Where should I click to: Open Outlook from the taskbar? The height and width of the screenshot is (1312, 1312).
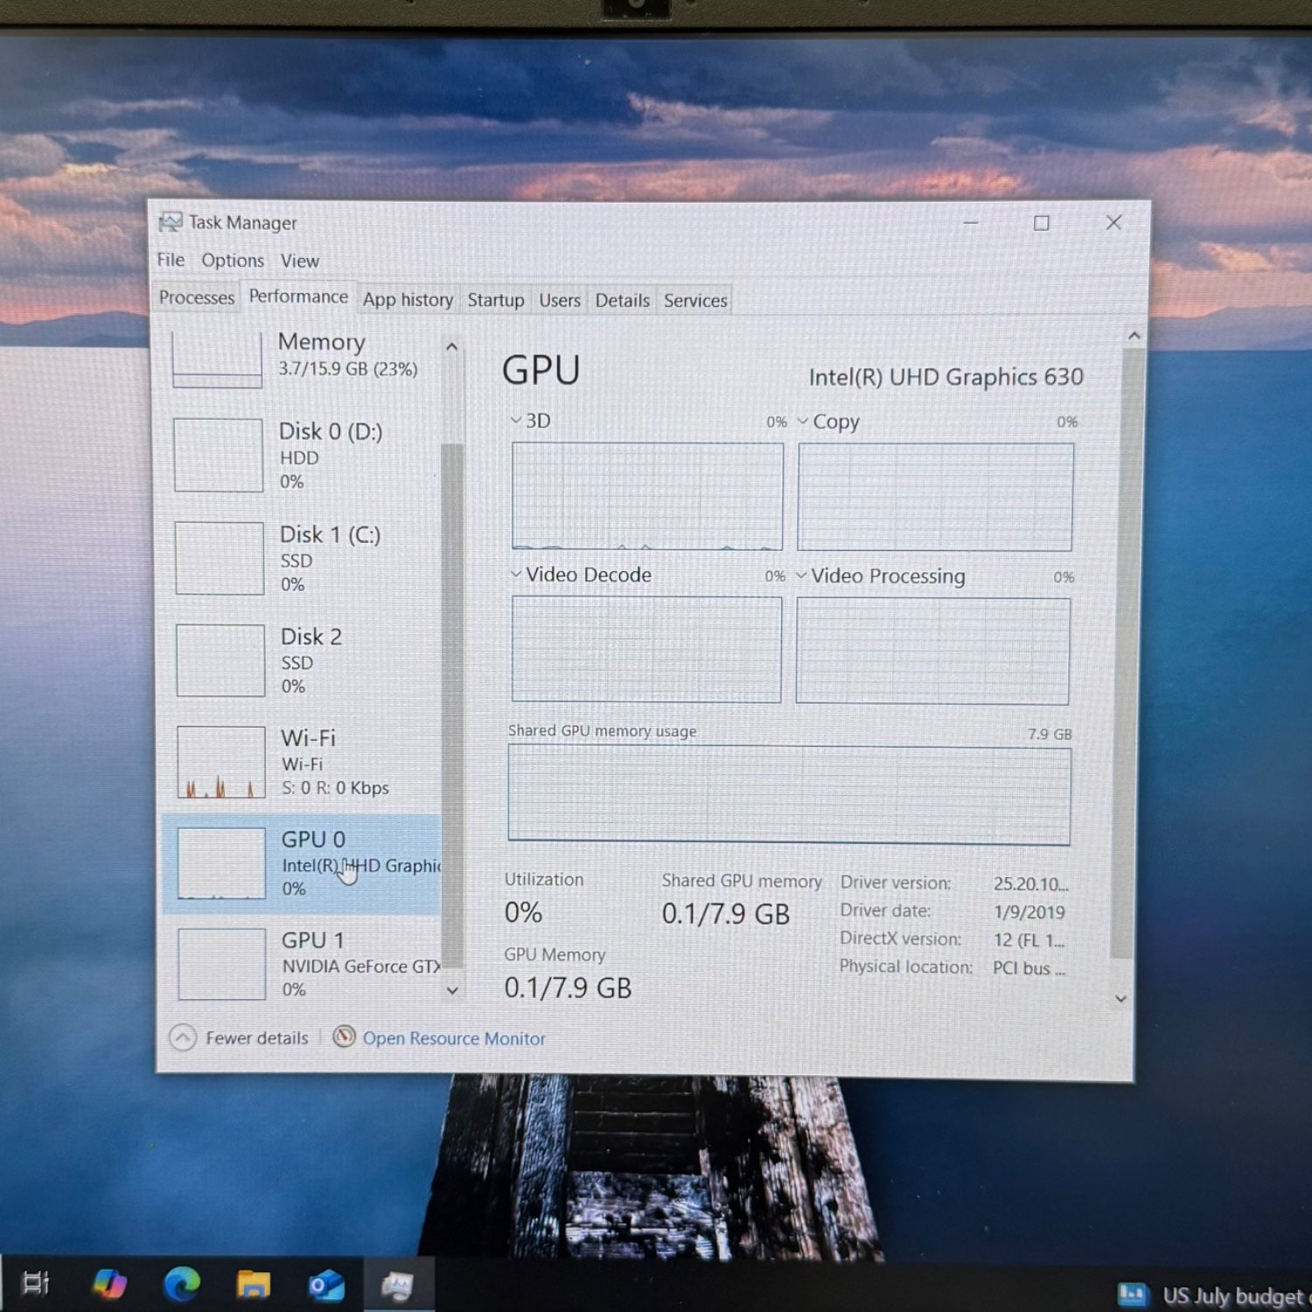[x=325, y=1286]
